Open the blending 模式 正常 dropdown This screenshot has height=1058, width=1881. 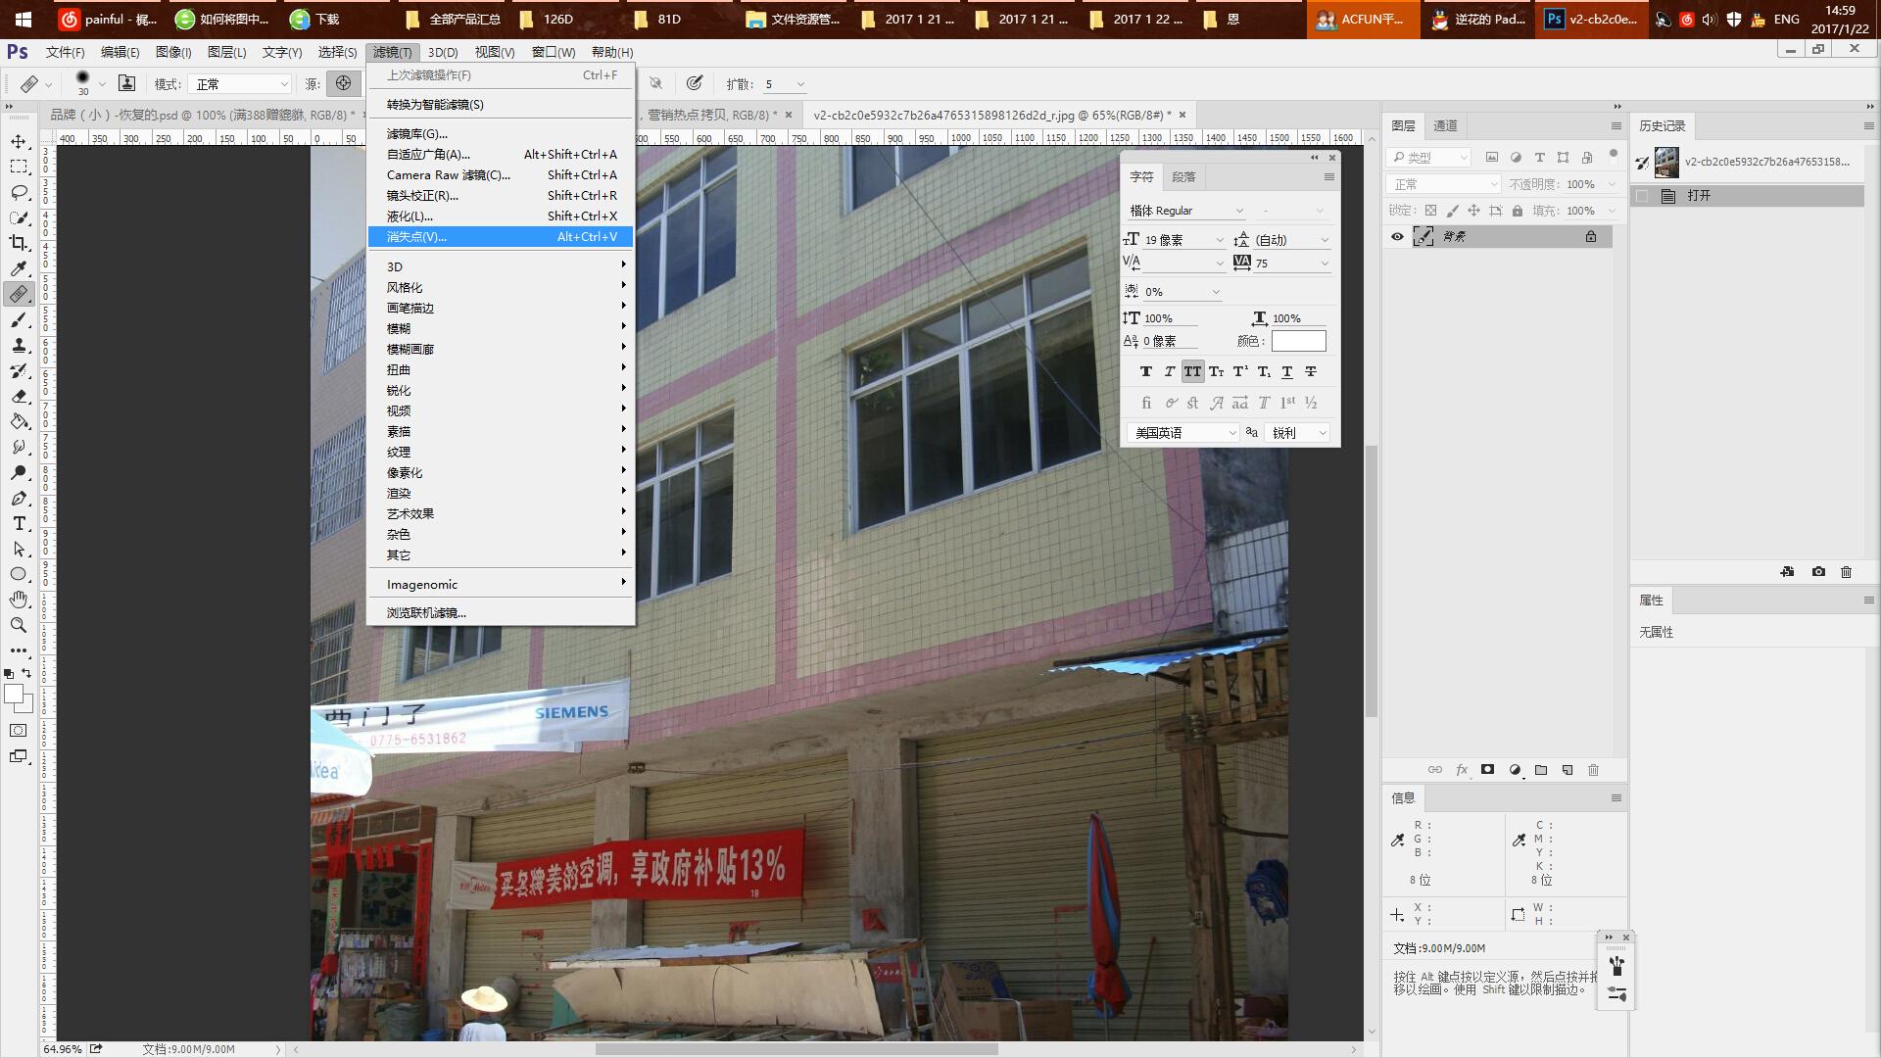241,84
